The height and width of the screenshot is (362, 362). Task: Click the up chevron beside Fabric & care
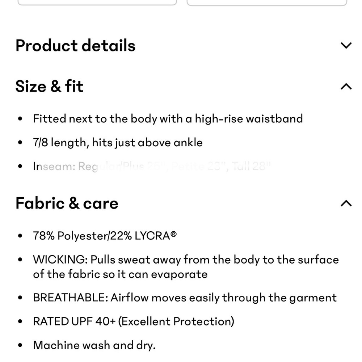346,203
